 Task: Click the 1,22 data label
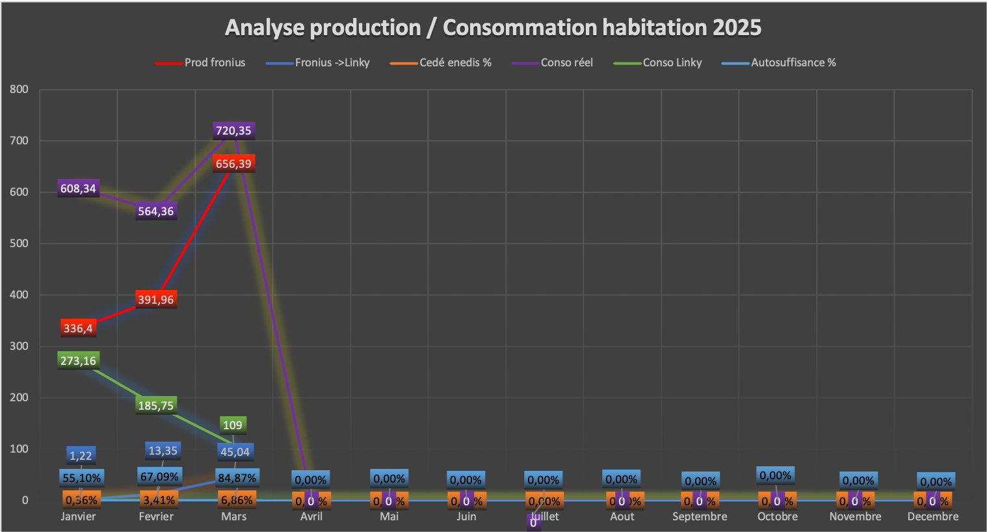point(81,456)
